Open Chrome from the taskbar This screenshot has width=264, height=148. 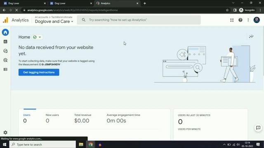[x=91, y=144]
